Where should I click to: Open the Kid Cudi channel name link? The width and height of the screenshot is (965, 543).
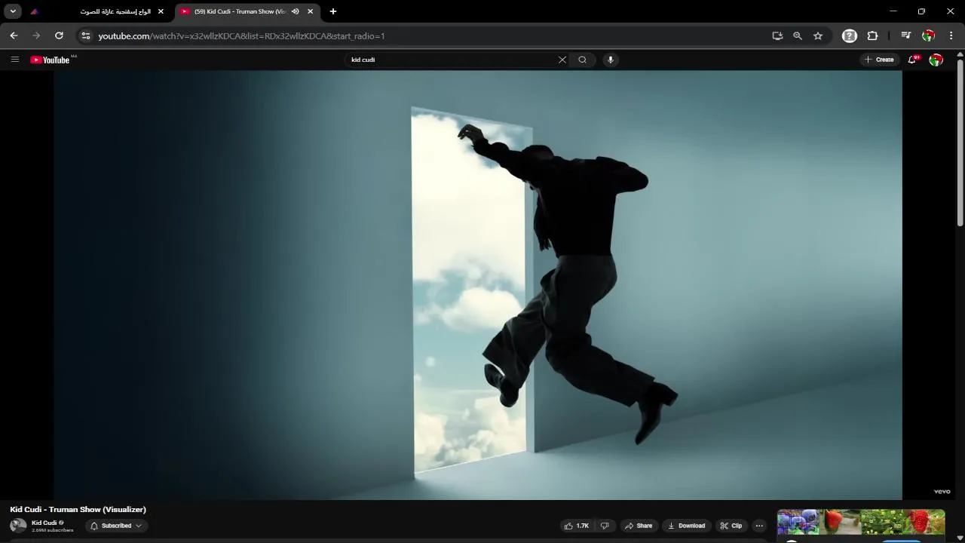pyautogui.click(x=44, y=523)
